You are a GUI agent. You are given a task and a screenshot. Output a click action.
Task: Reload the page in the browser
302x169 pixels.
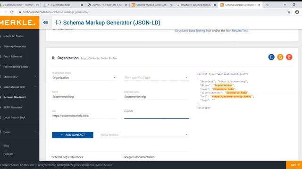coord(12,12)
